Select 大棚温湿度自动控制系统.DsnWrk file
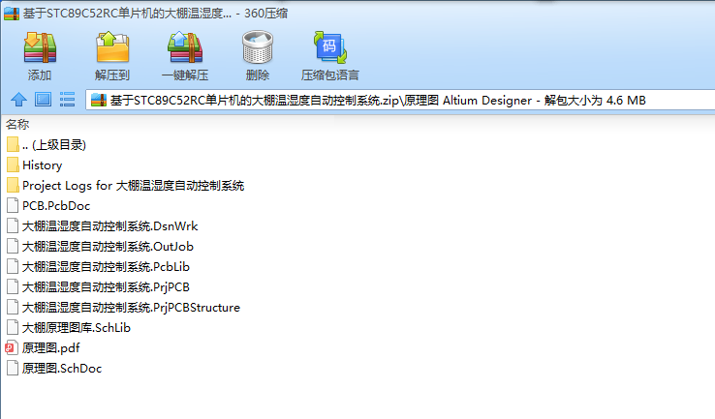715x419 pixels. (x=102, y=226)
